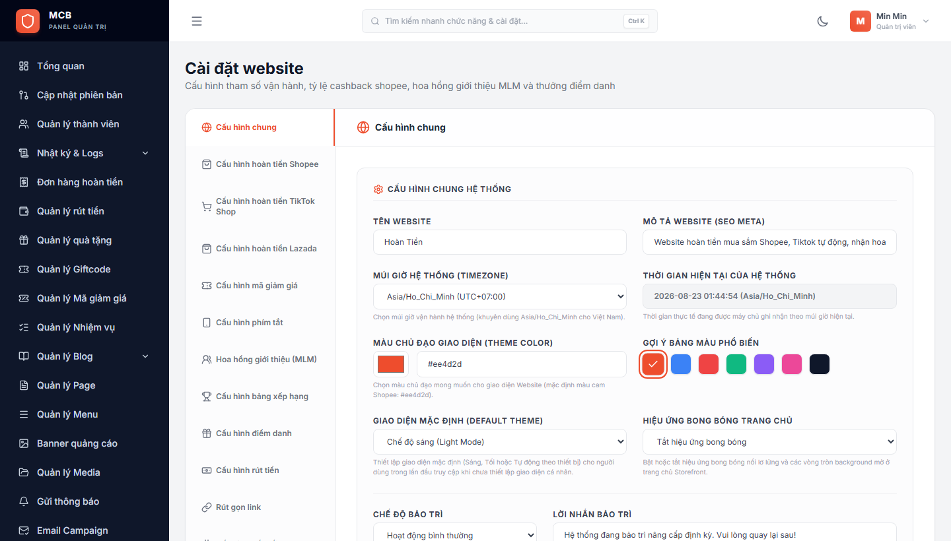Open the theme color picker swatch
Viewport: 951px width, 541px height.
click(x=391, y=364)
